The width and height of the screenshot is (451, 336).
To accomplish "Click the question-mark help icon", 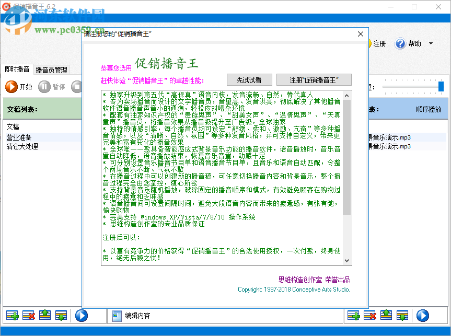I will click(x=400, y=43).
